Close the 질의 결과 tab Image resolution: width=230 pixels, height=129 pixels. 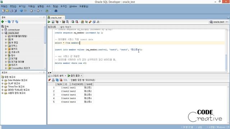pyautogui.click(x=82, y=76)
